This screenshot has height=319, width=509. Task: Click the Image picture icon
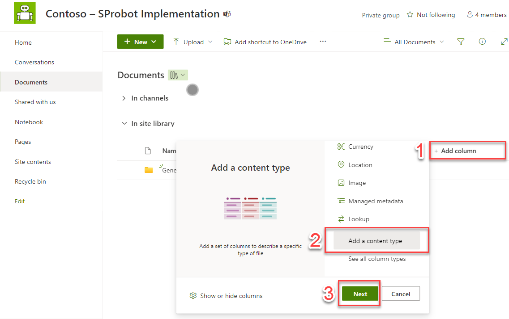341,183
